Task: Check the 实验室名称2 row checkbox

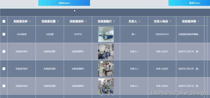Action: (x=4, y=69)
